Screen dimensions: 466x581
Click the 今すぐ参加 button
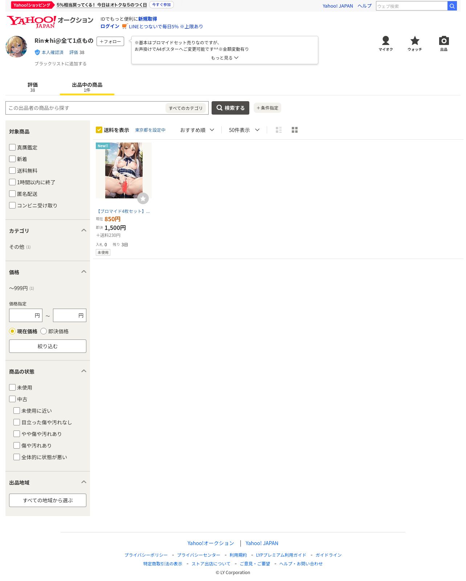click(162, 5)
